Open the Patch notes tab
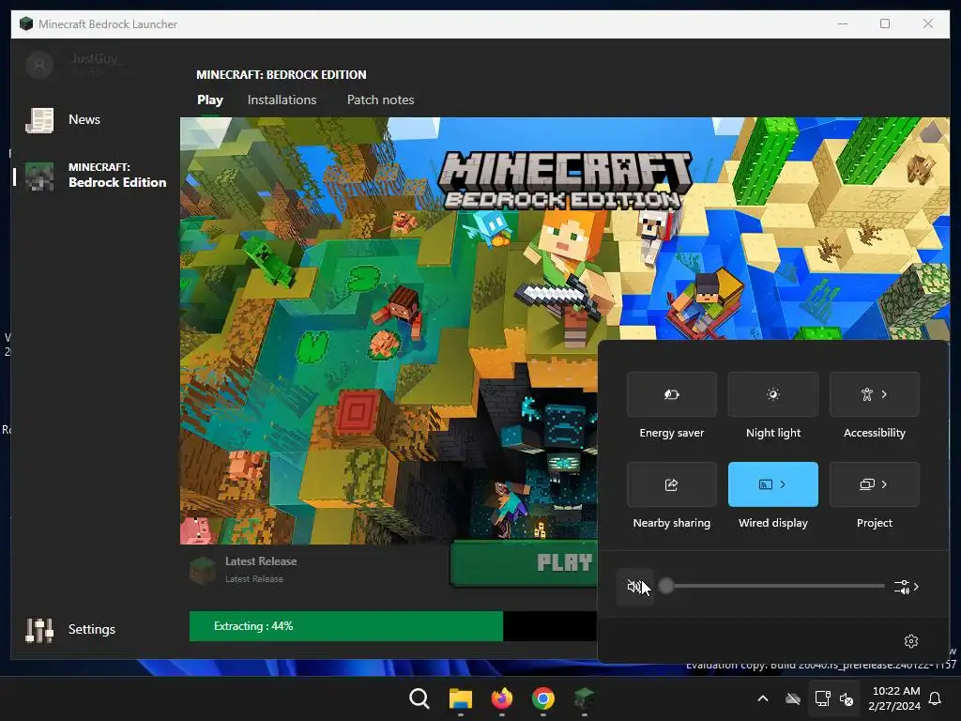 tap(381, 100)
